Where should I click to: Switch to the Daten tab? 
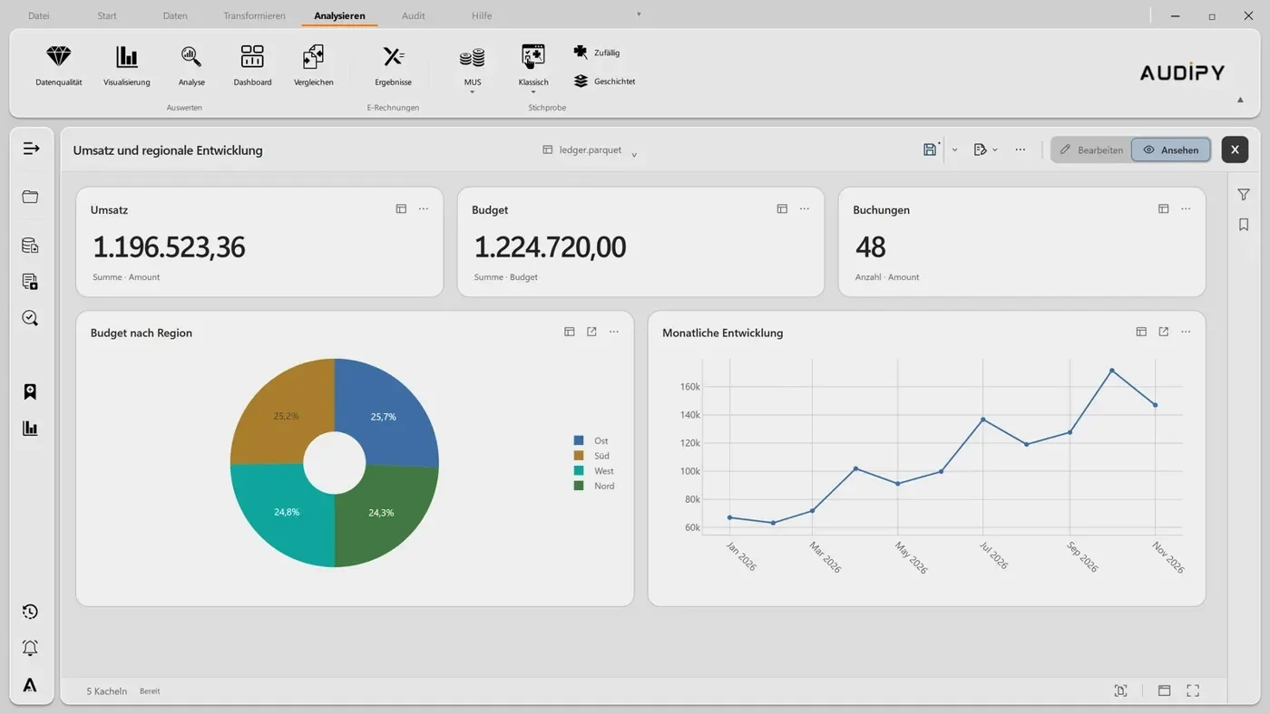[175, 15]
